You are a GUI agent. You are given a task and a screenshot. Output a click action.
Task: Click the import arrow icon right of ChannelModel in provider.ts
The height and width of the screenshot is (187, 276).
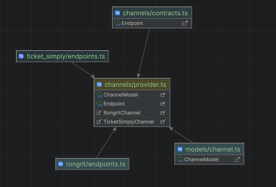click(163, 95)
